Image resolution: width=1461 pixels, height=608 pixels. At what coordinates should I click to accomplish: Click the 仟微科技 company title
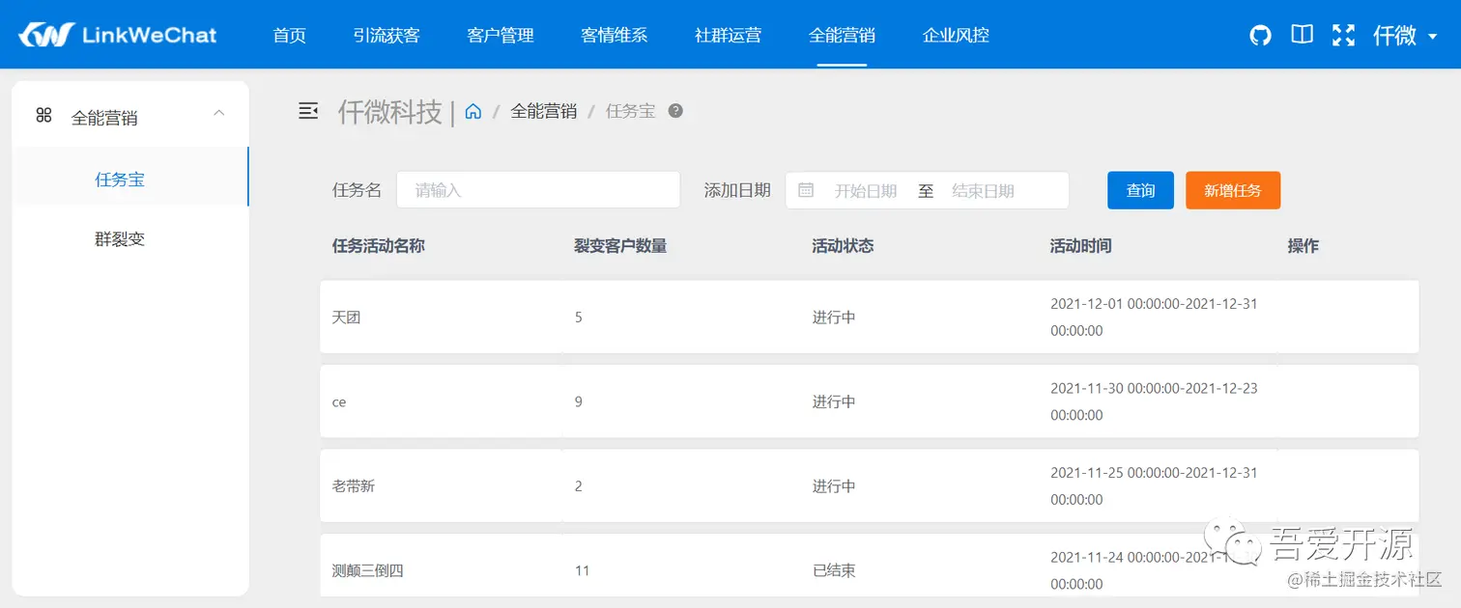389,112
